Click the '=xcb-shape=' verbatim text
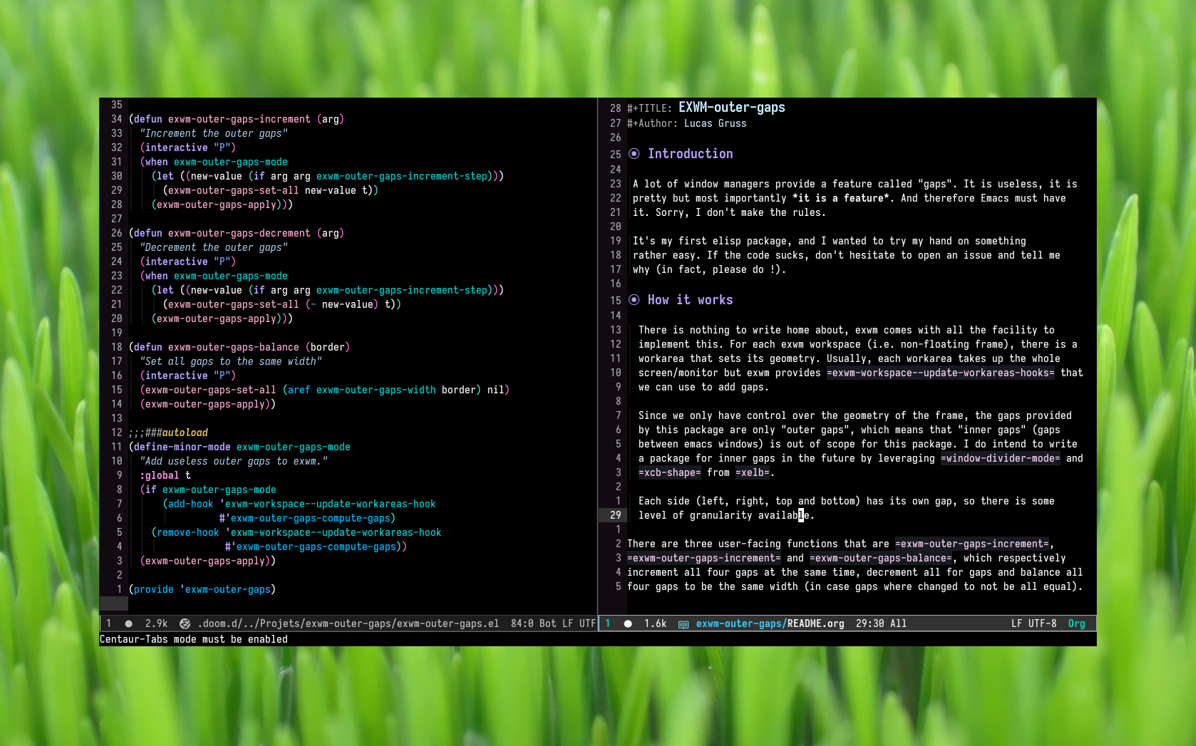 tap(669, 472)
